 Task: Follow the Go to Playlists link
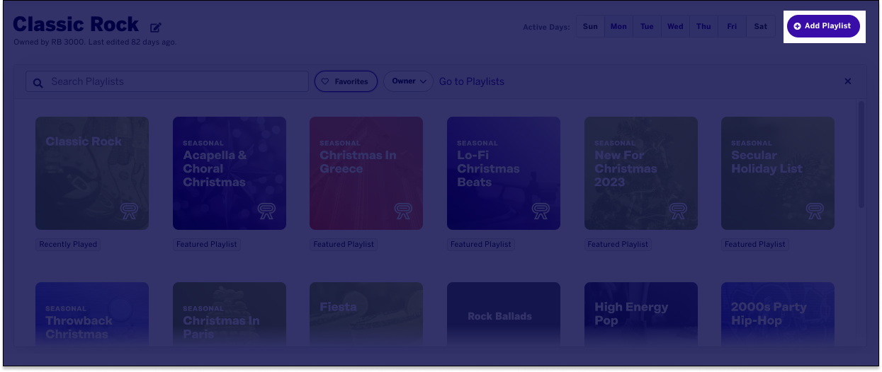pyautogui.click(x=472, y=81)
